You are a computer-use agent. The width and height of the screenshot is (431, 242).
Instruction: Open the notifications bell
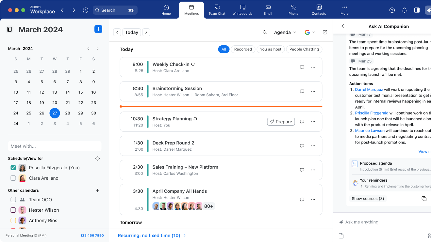405,10
